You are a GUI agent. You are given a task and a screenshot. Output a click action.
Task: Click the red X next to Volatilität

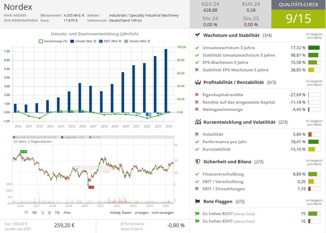point(197,134)
